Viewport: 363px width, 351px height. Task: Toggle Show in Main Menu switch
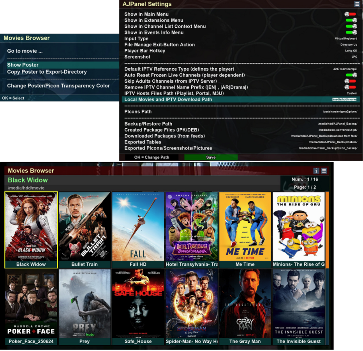(x=350, y=14)
